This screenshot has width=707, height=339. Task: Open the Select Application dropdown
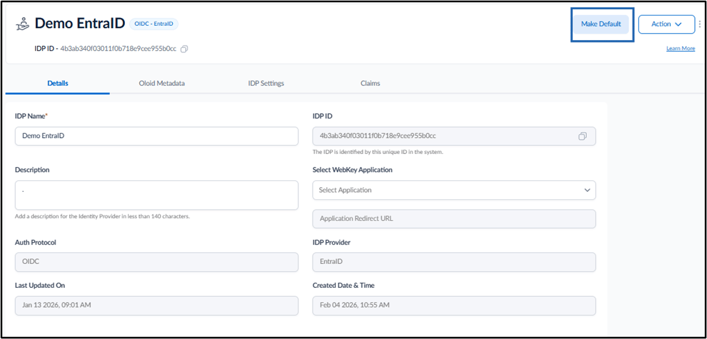pyautogui.click(x=454, y=190)
